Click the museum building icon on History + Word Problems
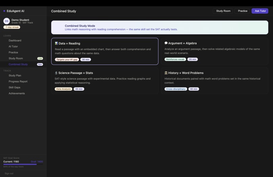The height and width of the screenshot is (177, 273). [166, 73]
